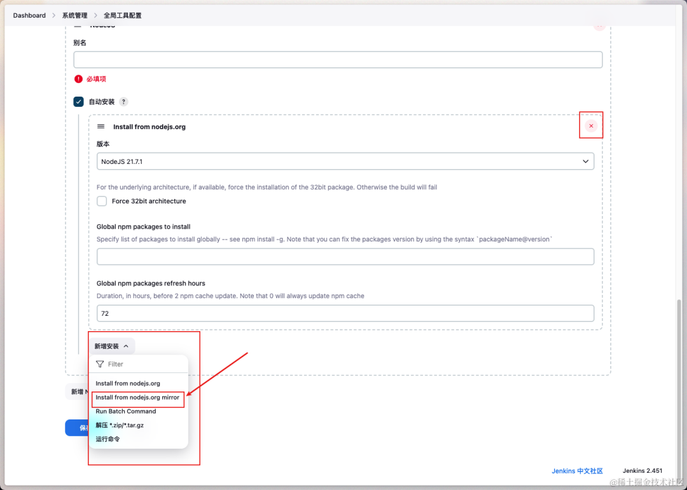The image size is (687, 490).
Task: Collapse the 新增安装 dropdown button
Action: click(x=112, y=346)
